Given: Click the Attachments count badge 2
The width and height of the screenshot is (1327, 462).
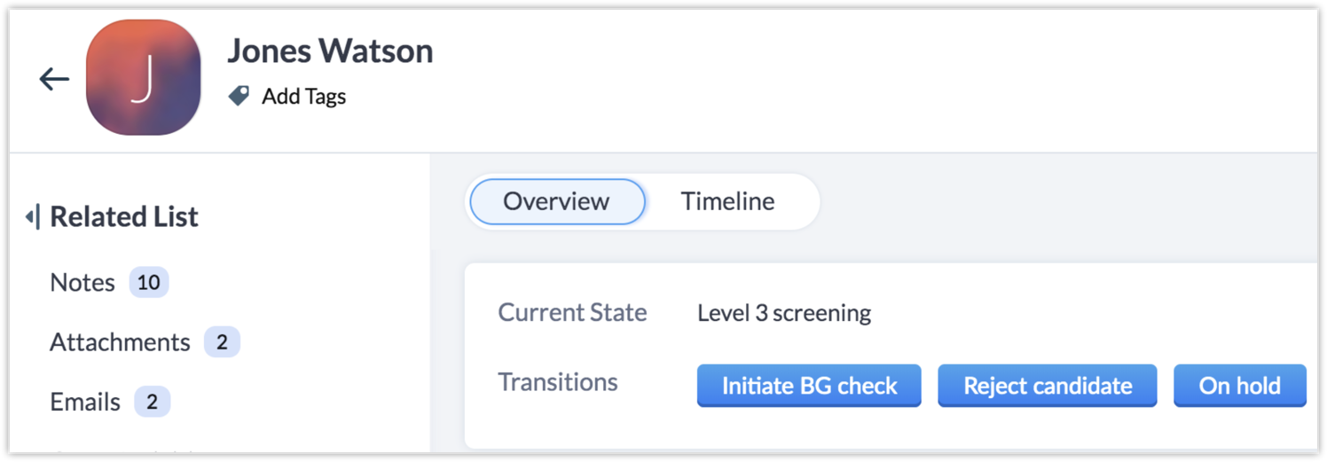Looking at the screenshot, I should tap(222, 342).
